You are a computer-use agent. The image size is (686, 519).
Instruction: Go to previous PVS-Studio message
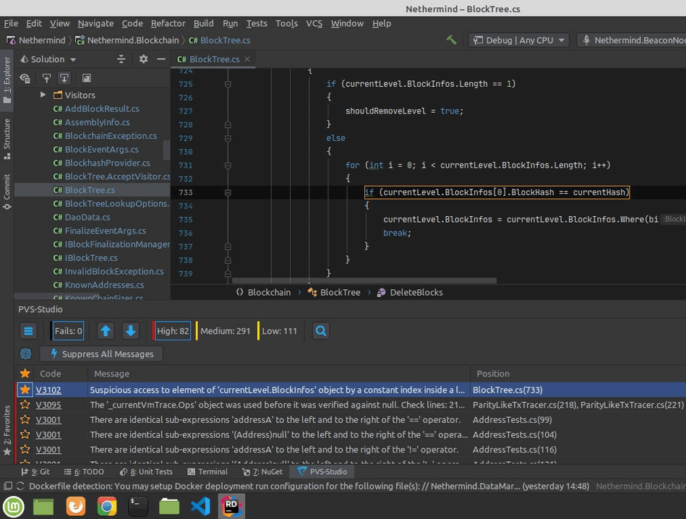[x=106, y=331]
